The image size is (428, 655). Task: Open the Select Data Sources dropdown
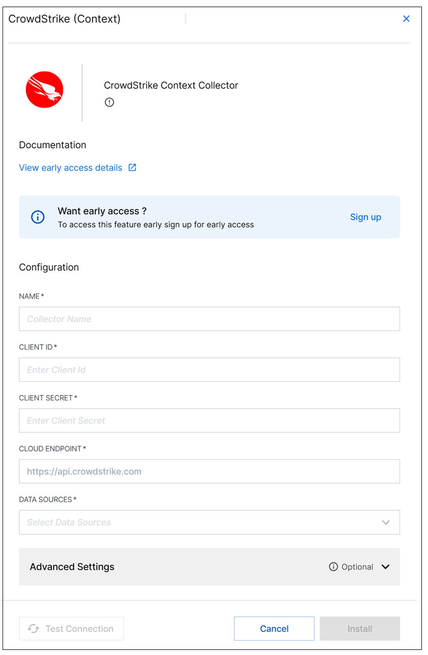click(x=209, y=522)
